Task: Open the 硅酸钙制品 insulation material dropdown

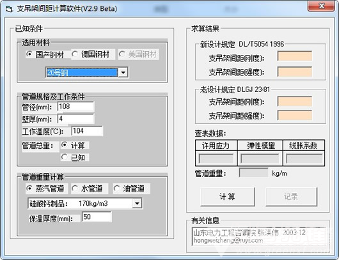Action: (137, 203)
